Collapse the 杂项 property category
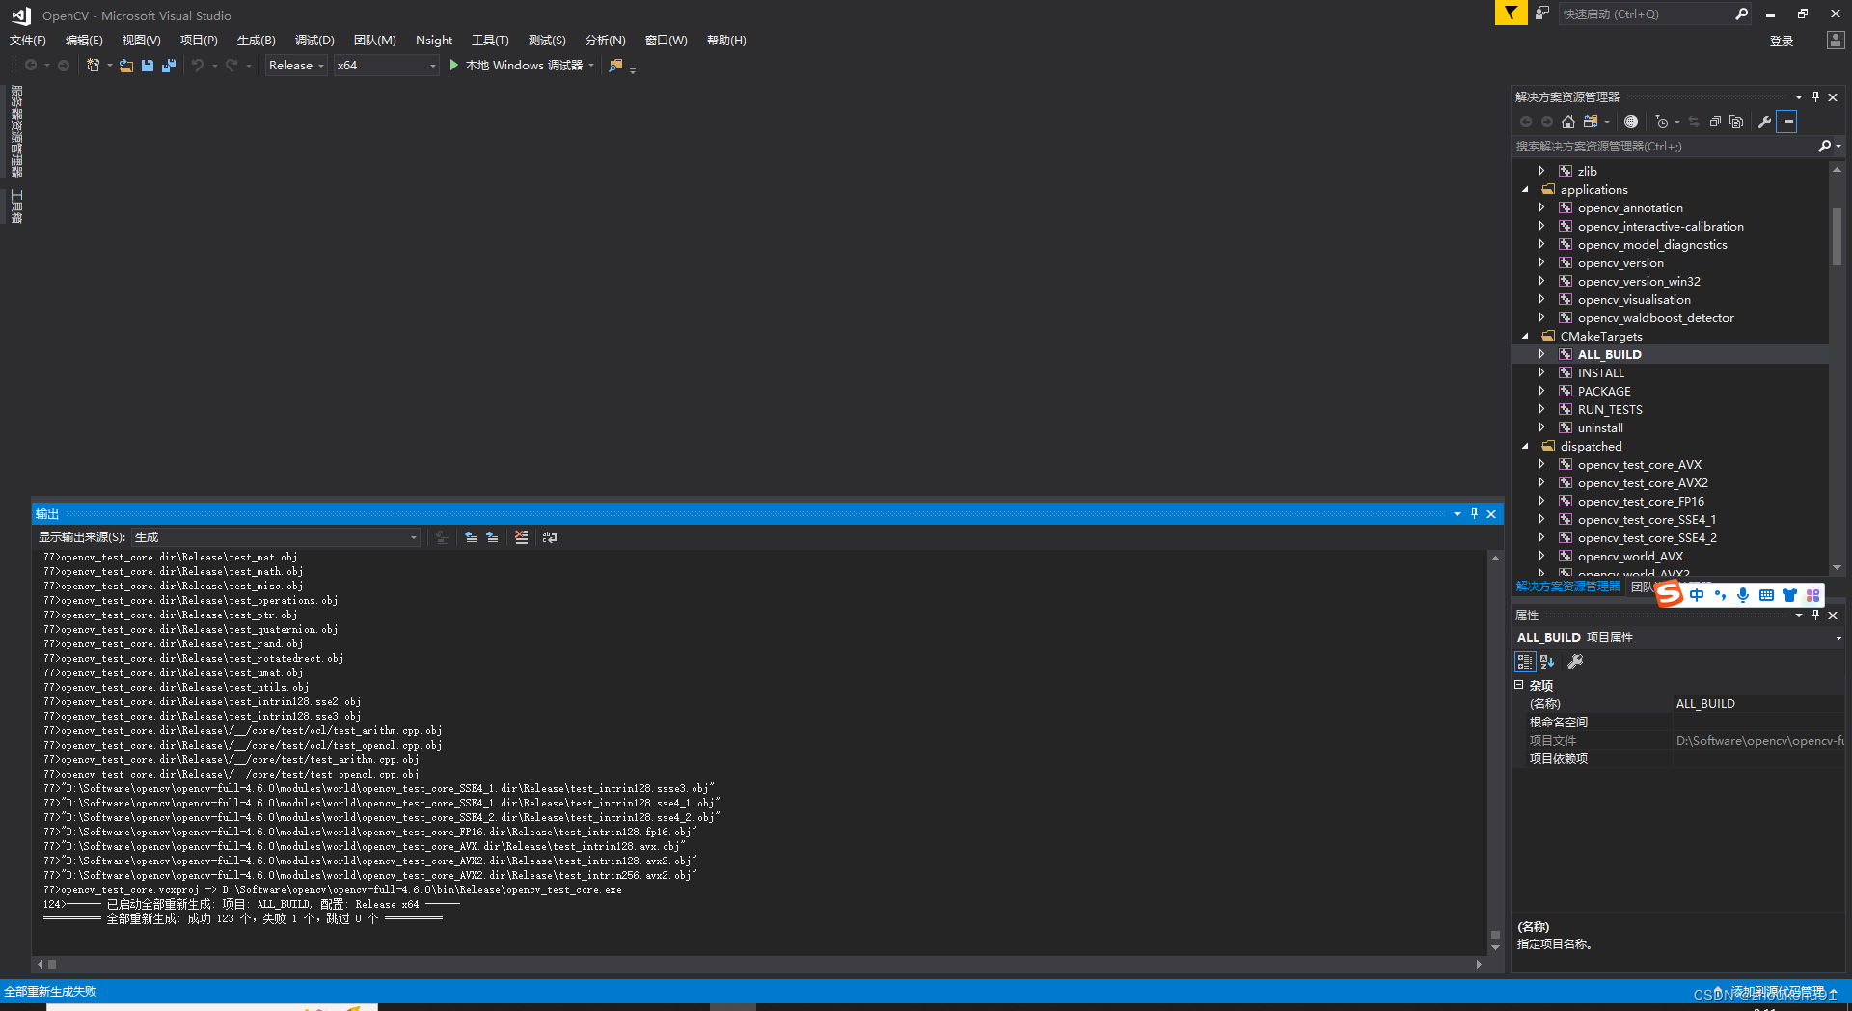The width and height of the screenshot is (1852, 1011). coord(1519,685)
